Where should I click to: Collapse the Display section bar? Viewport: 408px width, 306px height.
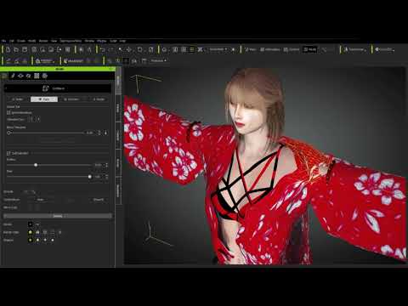click(58, 216)
